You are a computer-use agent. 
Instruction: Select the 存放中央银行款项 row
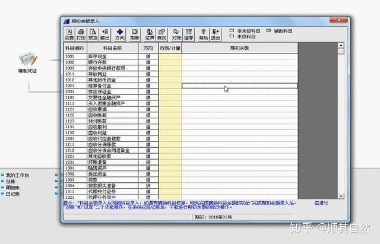click(x=180, y=68)
